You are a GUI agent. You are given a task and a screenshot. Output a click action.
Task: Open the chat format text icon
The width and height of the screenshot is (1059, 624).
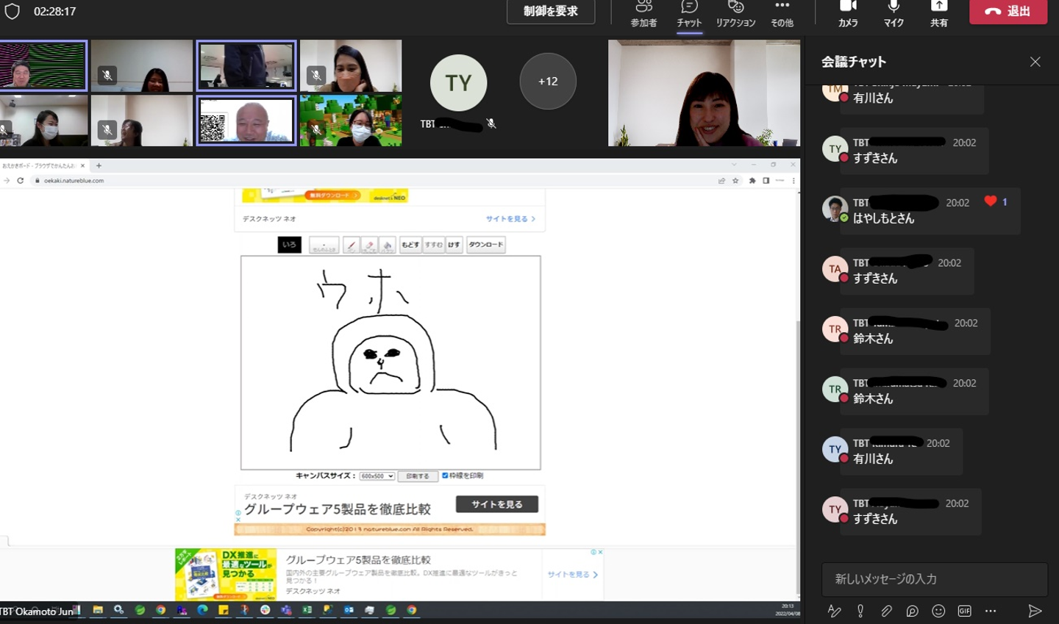click(834, 611)
